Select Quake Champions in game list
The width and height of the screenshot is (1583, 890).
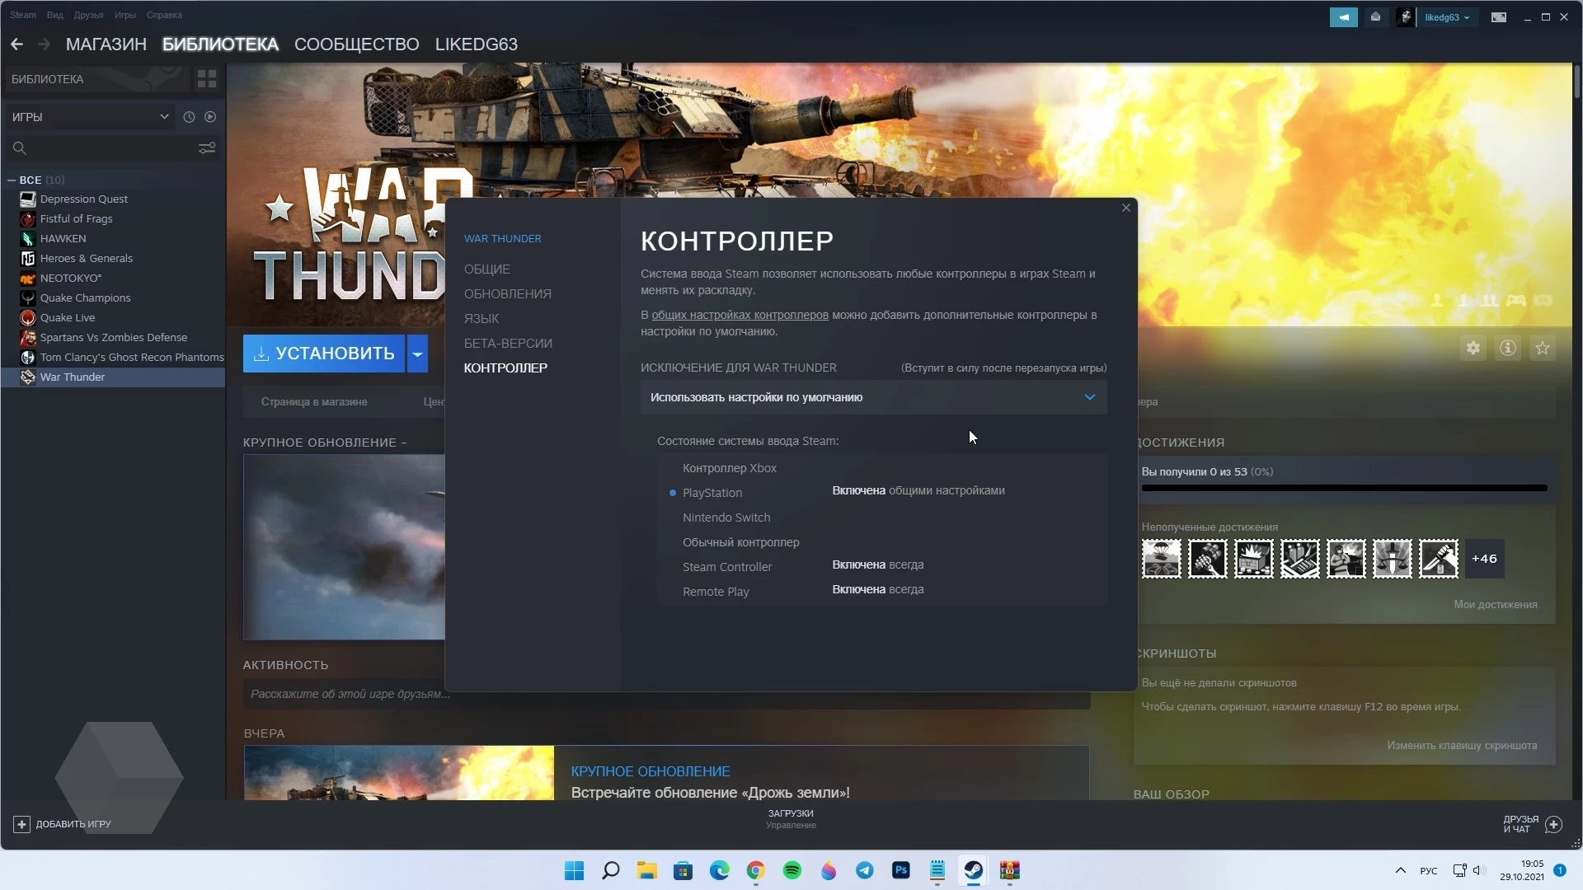tap(86, 297)
